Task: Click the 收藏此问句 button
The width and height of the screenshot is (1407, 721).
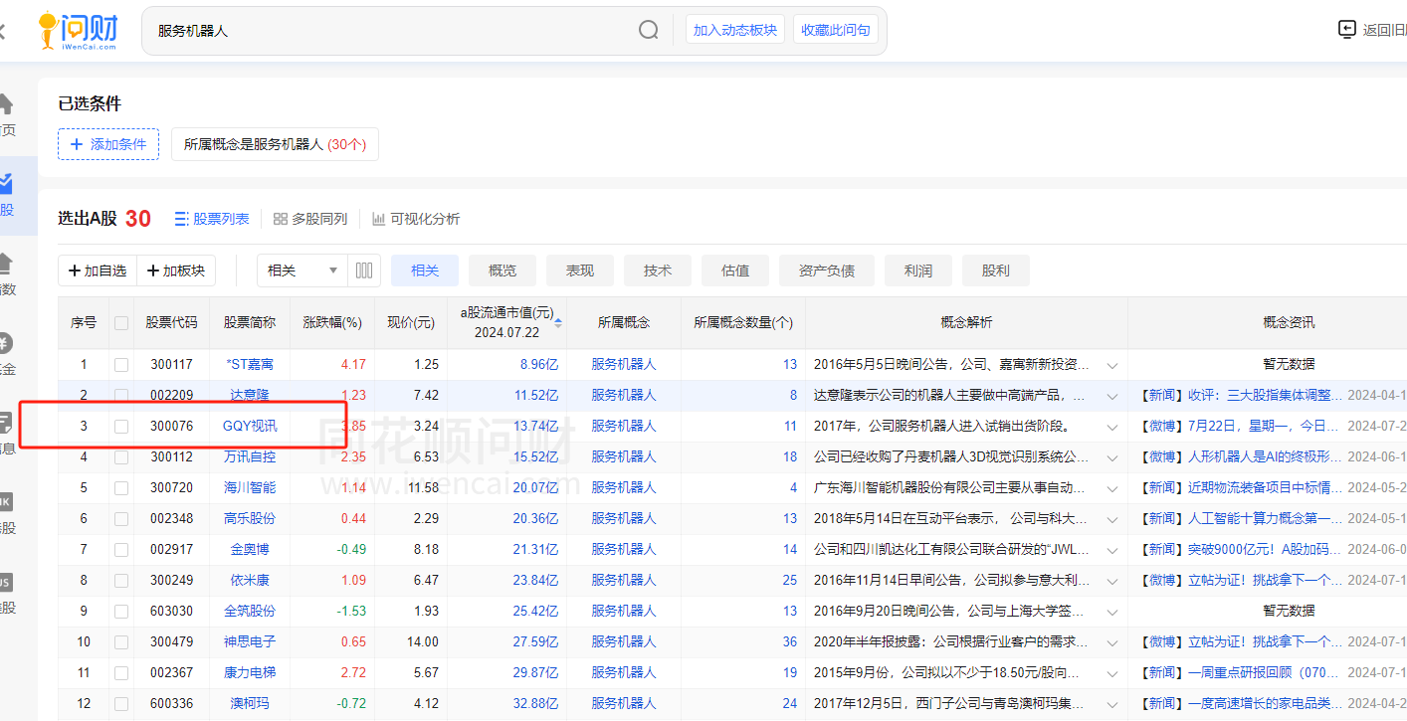Action: click(836, 30)
